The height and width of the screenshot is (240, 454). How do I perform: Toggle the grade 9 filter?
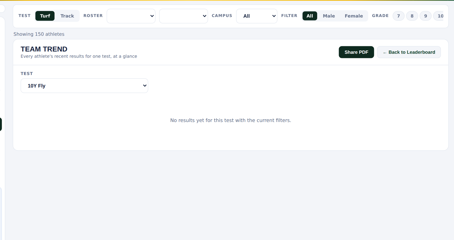425,16
